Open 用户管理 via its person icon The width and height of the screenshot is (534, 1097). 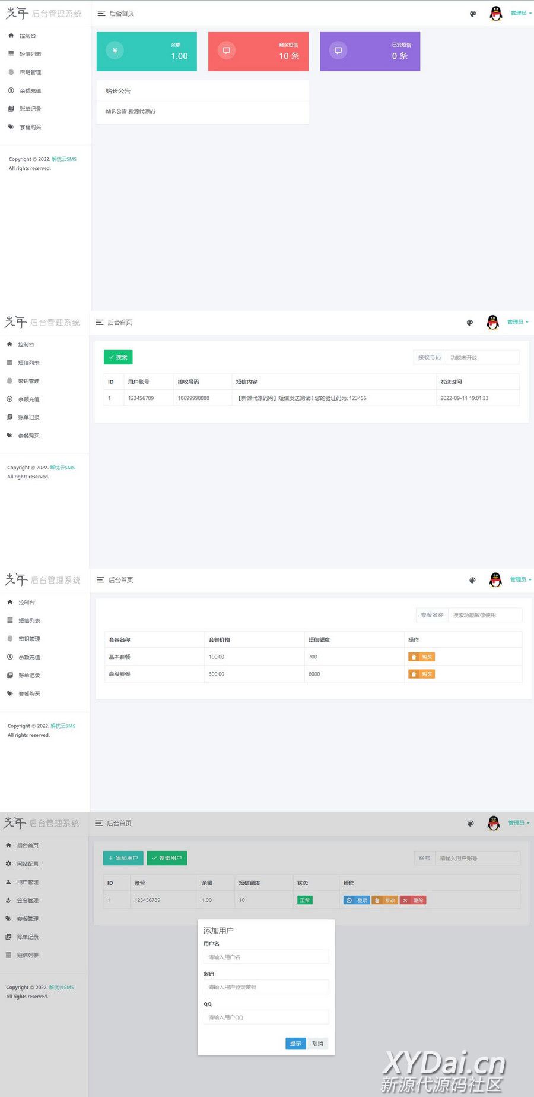point(8,882)
